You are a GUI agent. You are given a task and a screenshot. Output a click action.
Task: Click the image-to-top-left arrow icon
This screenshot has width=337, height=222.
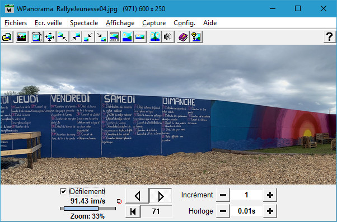pos(63,37)
